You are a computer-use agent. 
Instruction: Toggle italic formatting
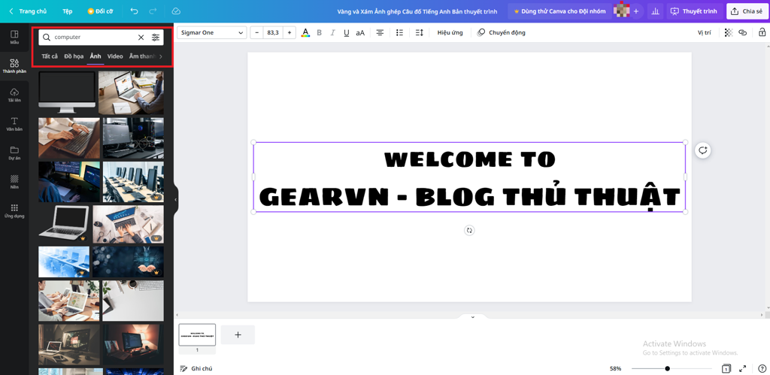(332, 33)
